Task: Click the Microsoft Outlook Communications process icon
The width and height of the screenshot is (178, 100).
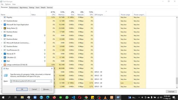Action: pos(5,43)
